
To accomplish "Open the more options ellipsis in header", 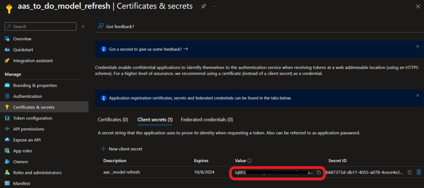I will 214,6.
